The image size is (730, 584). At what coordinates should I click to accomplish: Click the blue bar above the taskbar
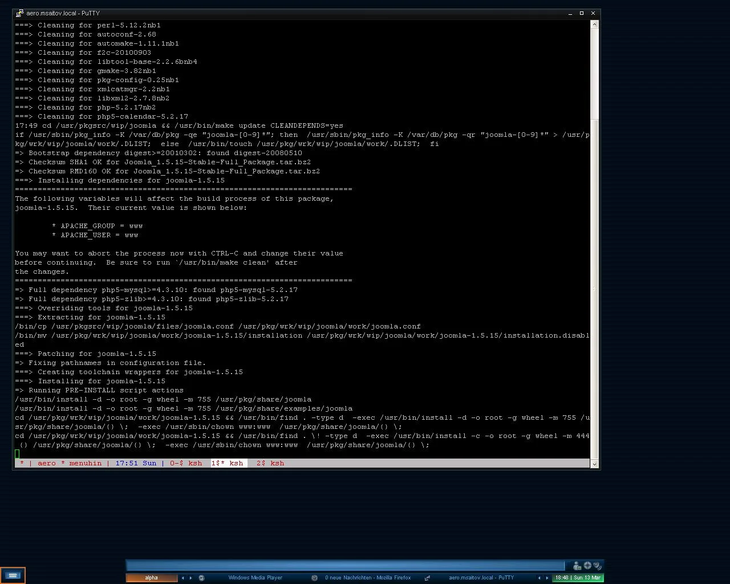pos(346,566)
